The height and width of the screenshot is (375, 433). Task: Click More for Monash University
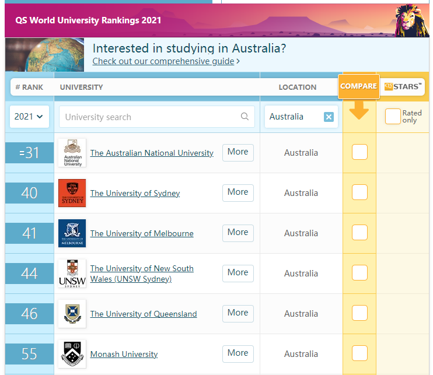pyautogui.click(x=238, y=354)
